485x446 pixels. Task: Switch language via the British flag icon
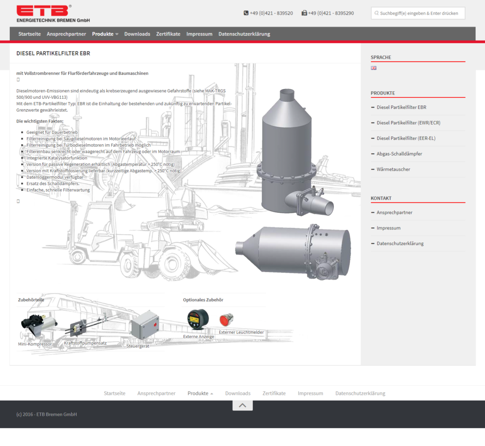click(374, 68)
